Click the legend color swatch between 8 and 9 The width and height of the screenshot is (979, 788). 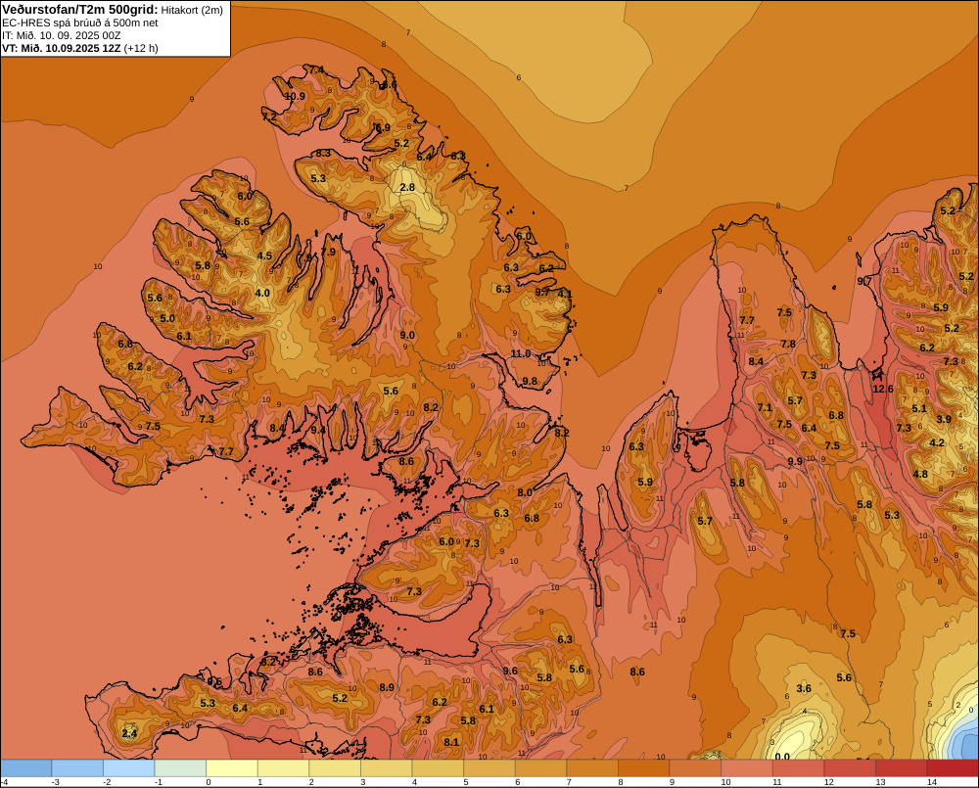(x=644, y=768)
